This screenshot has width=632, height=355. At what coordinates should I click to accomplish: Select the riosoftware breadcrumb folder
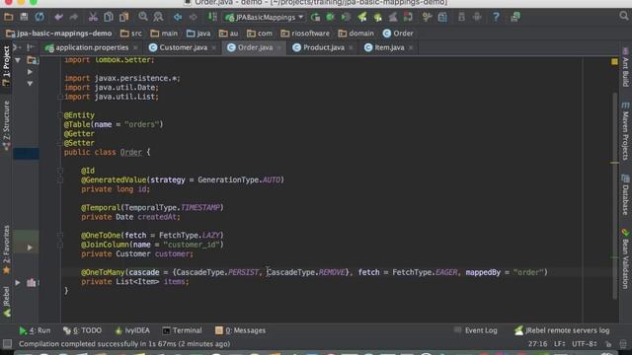(x=305, y=34)
